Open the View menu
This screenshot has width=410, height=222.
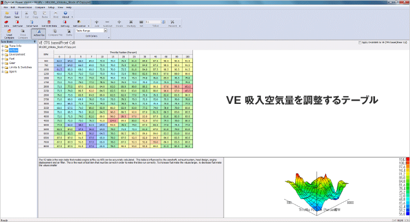click(x=60, y=7)
